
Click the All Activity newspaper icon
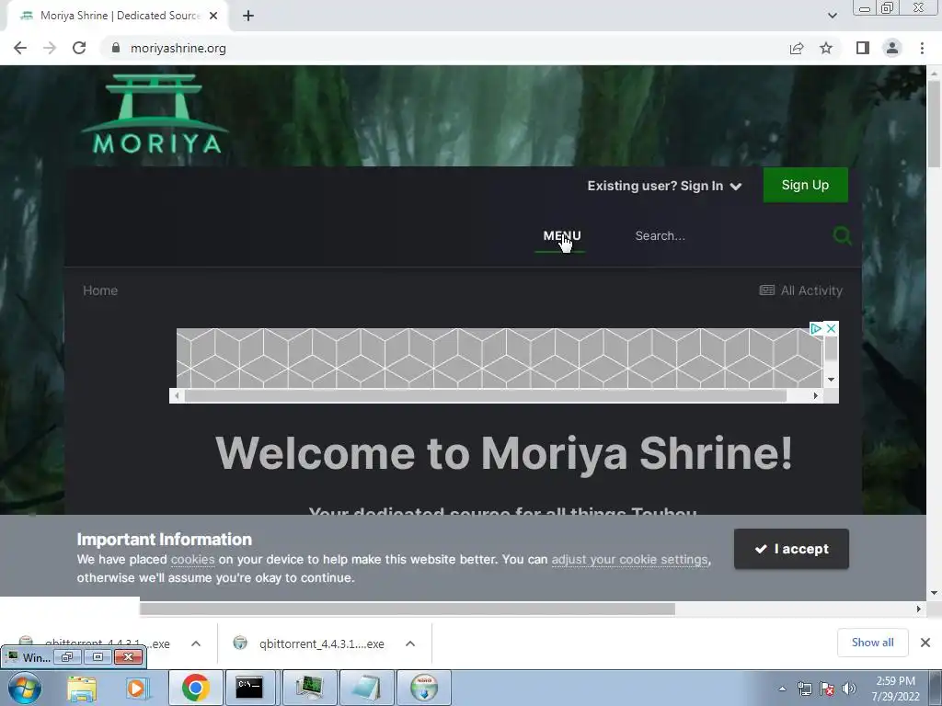pyautogui.click(x=766, y=290)
